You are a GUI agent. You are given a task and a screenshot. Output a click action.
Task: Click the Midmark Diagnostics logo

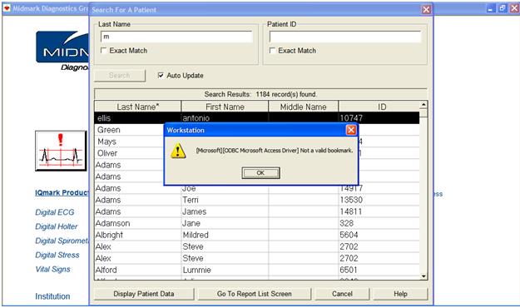pyautogui.click(x=62, y=51)
